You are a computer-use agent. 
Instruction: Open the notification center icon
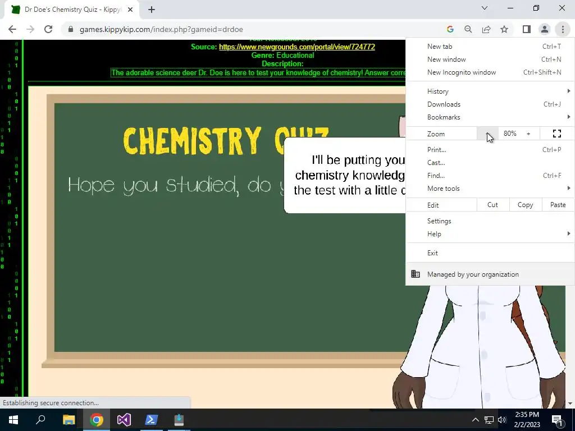[x=558, y=420]
